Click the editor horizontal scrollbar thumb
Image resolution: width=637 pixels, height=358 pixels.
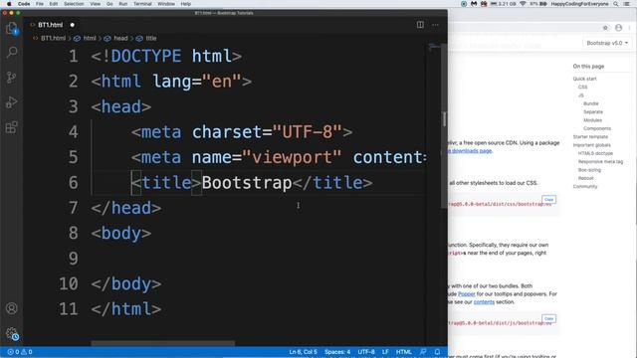click(163, 343)
